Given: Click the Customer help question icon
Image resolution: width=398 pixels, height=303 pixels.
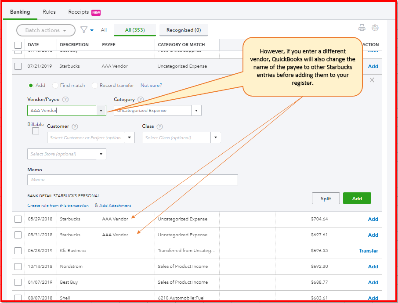Looking at the screenshot, I should [x=75, y=126].
